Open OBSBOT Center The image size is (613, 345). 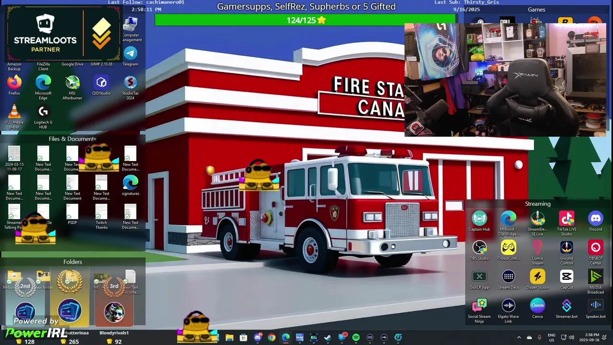[596, 253]
